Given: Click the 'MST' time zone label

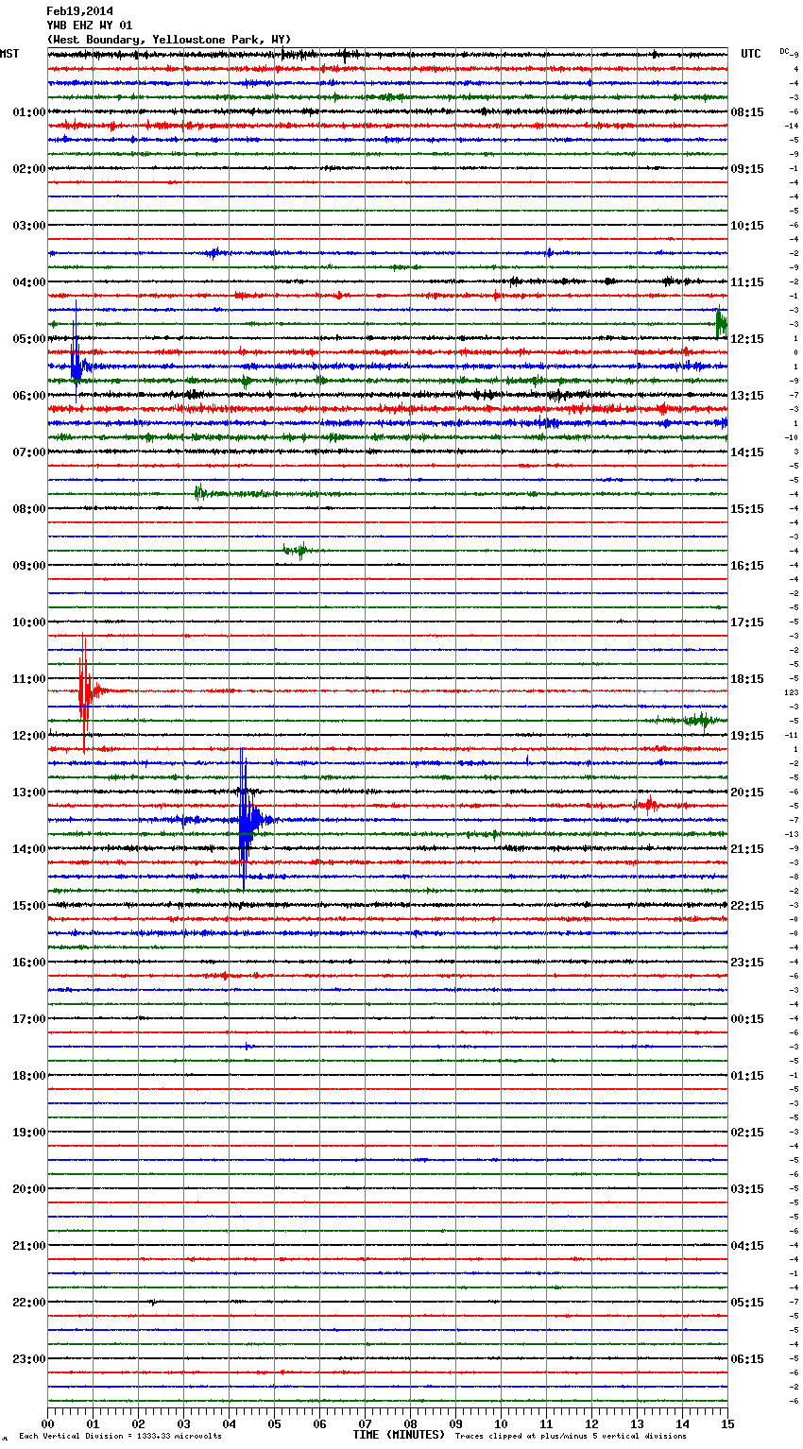Looking at the screenshot, I should coord(9,54).
